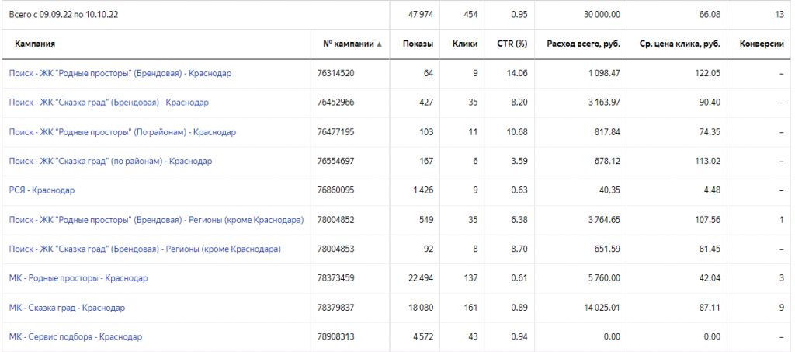Select total average click price 66.08
Screen dimensions: 795x352
pyautogui.click(x=710, y=15)
